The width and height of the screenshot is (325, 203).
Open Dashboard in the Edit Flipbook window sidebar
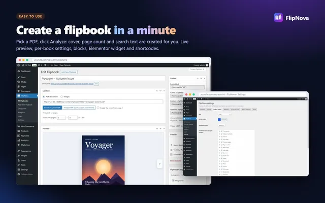[x=25, y=71]
